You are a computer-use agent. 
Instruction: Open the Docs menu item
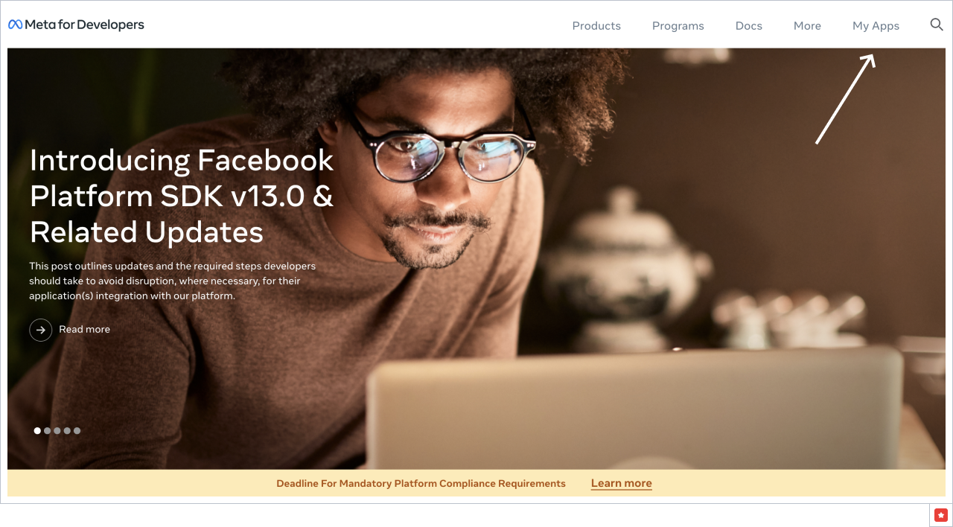point(749,25)
